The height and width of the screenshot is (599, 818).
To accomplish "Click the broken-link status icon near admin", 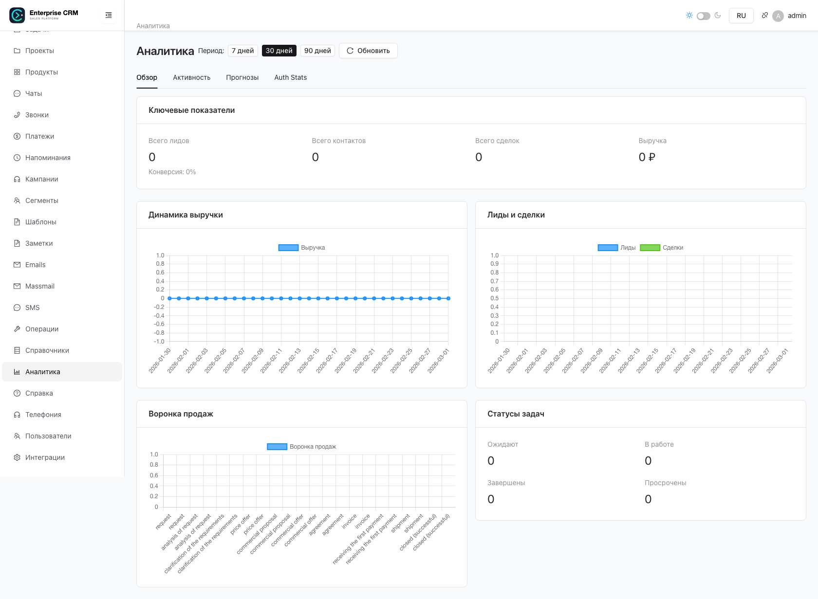I will (x=764, y=15).
